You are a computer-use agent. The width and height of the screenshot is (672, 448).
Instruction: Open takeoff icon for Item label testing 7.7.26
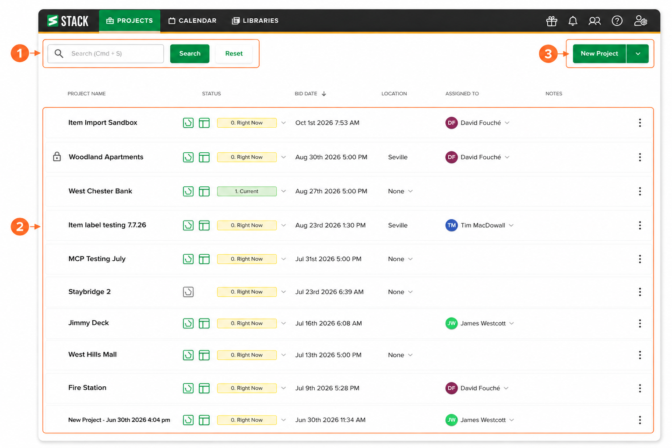188,225
